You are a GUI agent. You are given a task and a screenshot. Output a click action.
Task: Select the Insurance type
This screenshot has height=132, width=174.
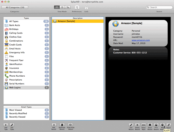pyautogui.click(x=27, y=68)
